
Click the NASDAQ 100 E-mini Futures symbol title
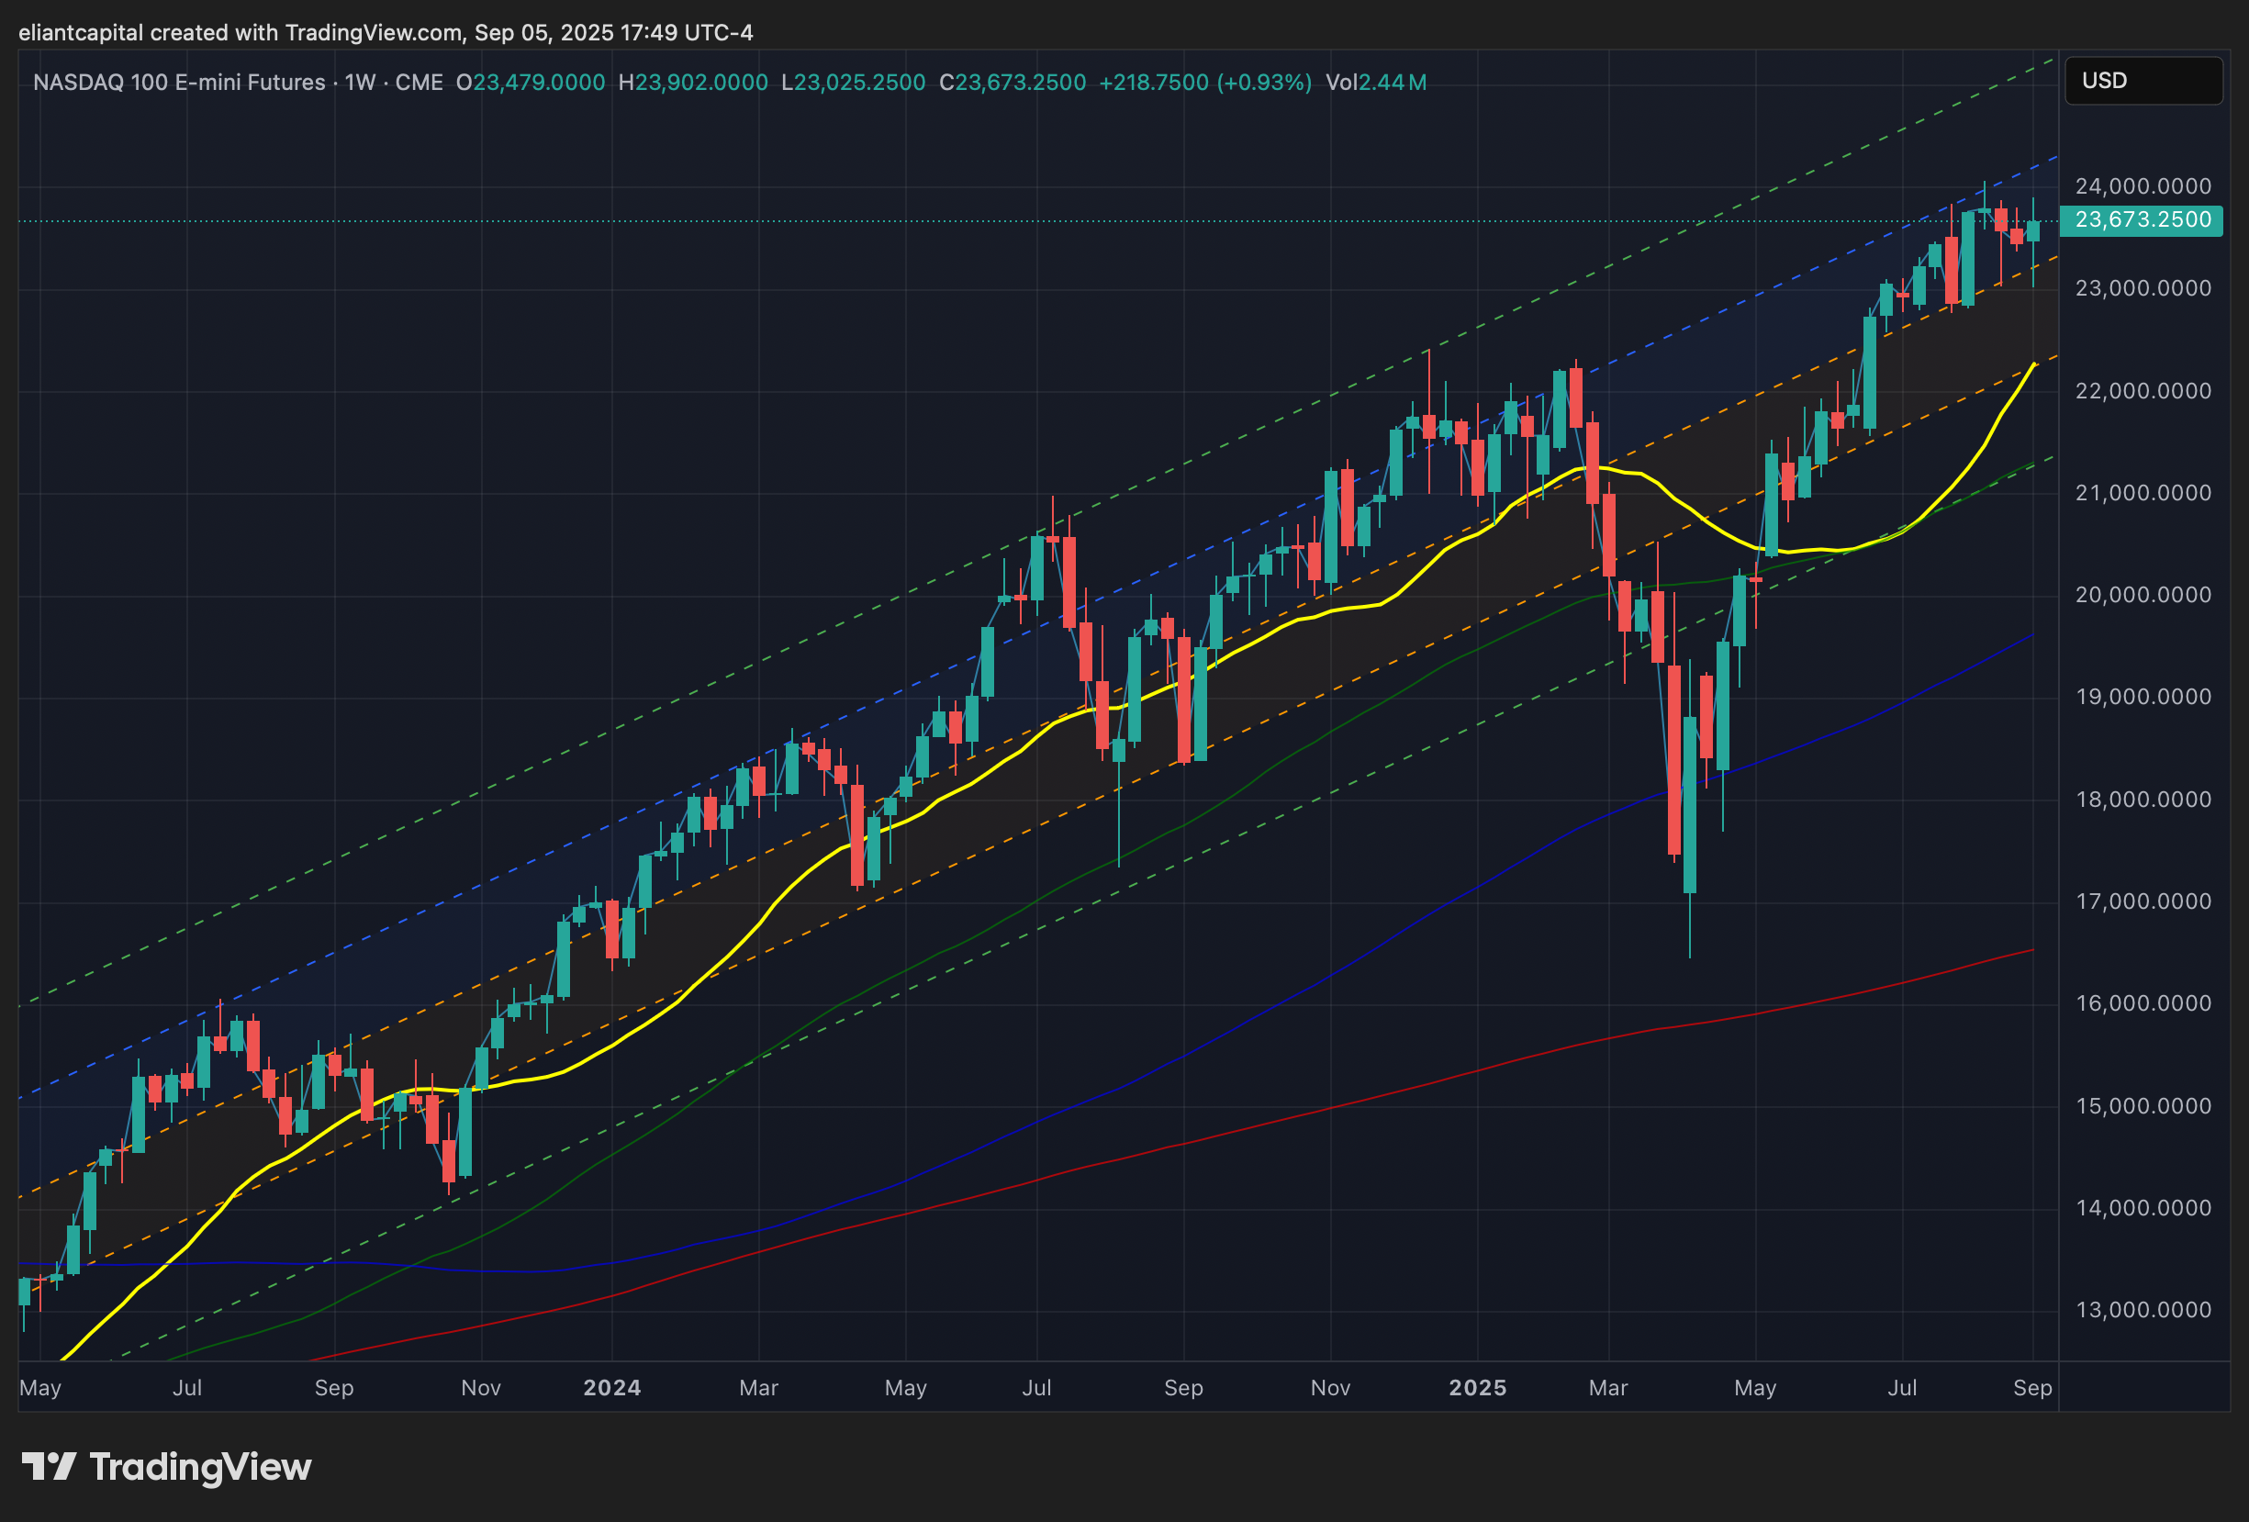tap(179, 83)
